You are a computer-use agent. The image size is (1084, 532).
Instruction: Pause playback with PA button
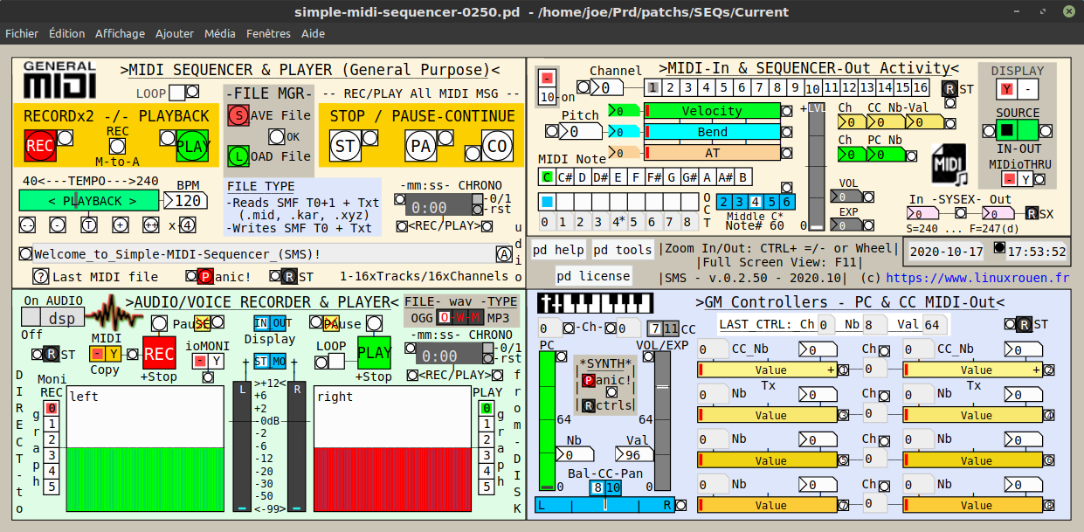pyautogui.click(x=421, y=146)
